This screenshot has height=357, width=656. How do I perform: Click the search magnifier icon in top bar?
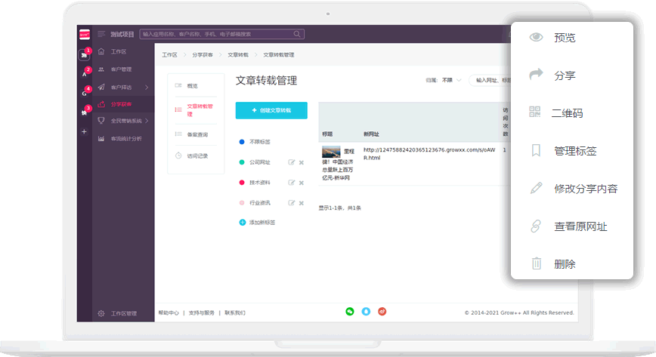click(x=298, y=34)
